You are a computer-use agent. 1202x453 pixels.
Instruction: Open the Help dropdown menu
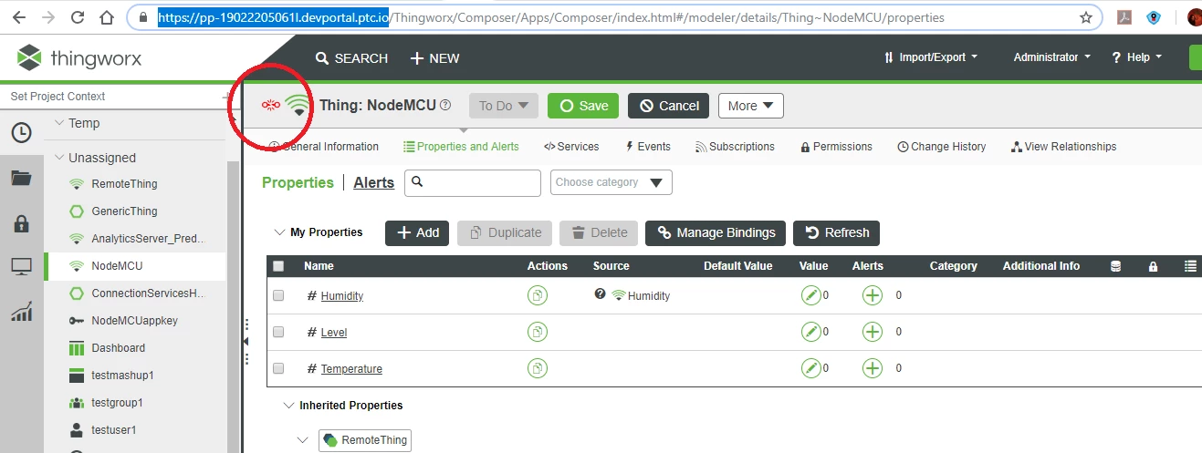[x=1137, y=57]
